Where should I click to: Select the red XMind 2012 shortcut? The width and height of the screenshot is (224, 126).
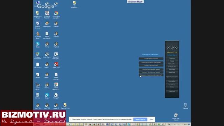click(56, 65)
